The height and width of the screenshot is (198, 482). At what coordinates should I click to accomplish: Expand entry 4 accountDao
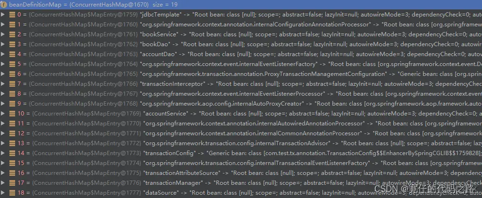click(3, 54)
